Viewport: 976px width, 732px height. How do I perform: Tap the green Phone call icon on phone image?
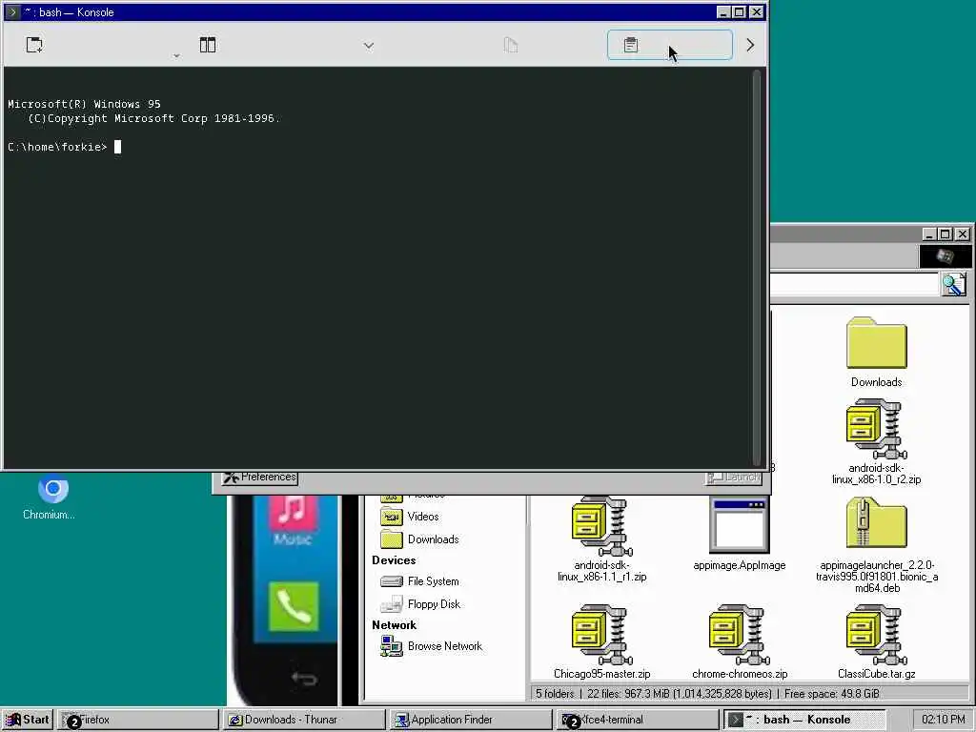tap(294, 607)
